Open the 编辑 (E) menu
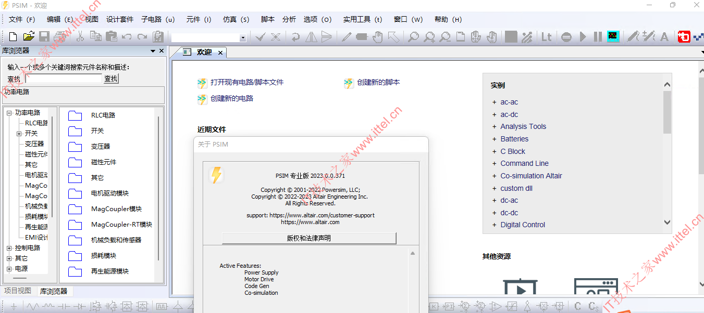 click(x=60, y=19)
